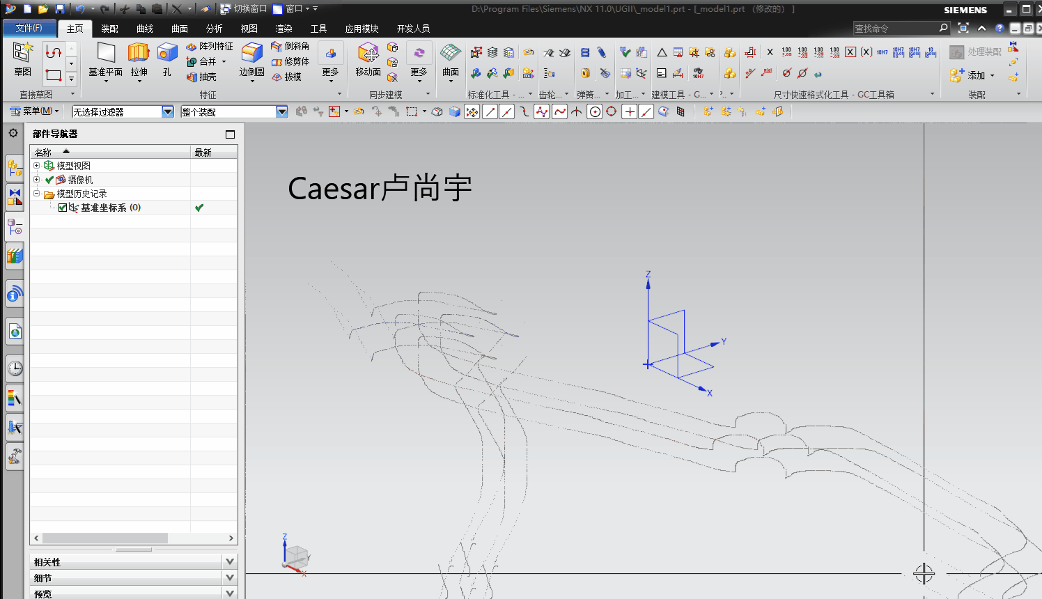Switch to the 曲线 ribbon tab

pyautogui.click(x=144, y=29)
